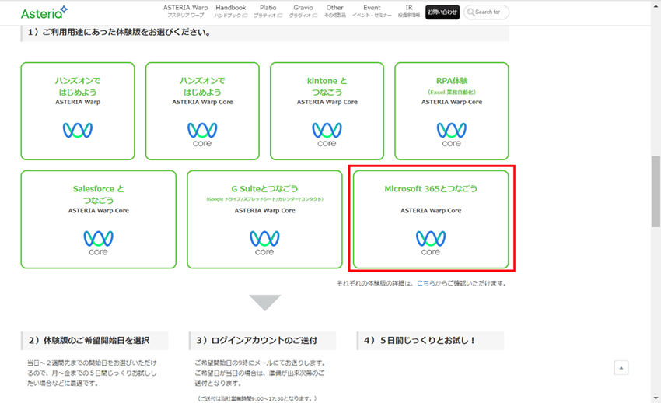Open the Handbook menu item
The image size is (661, 403).
click(231, 11)
